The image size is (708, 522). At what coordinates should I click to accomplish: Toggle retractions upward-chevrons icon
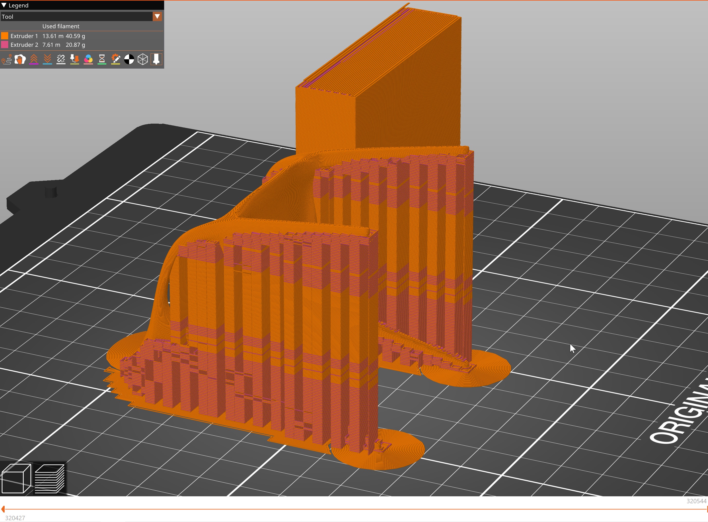(x=34, y=59)
